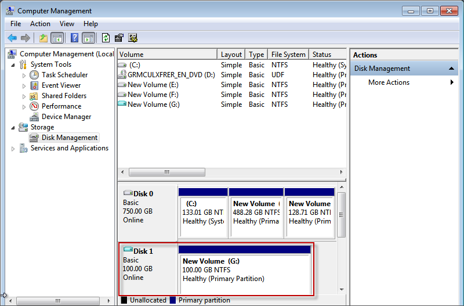The height and width of the screenshot is (306, 464).
Task: Click the Unallocated black legend swatch
Action: [124, 300]
